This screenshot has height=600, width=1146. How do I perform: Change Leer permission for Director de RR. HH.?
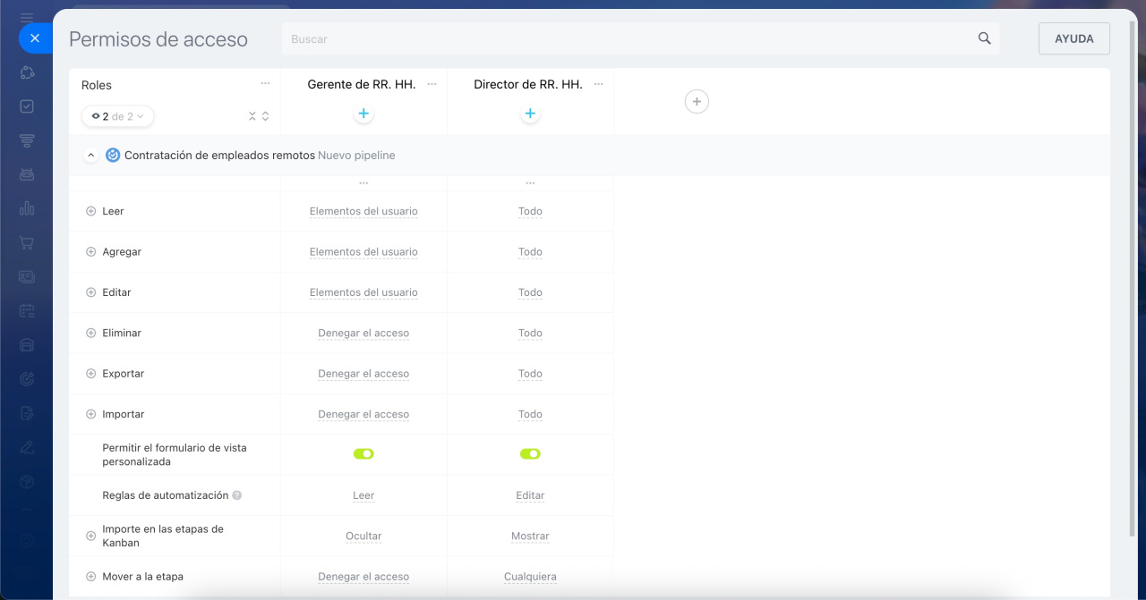530,212
